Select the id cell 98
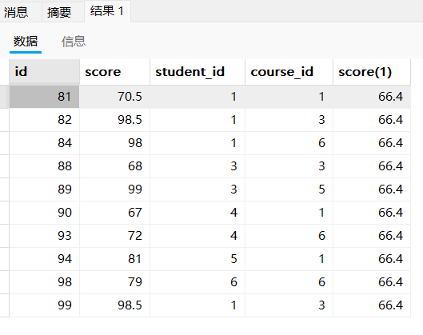Screen dimensions: 423x335 click(x=44, y=282)
